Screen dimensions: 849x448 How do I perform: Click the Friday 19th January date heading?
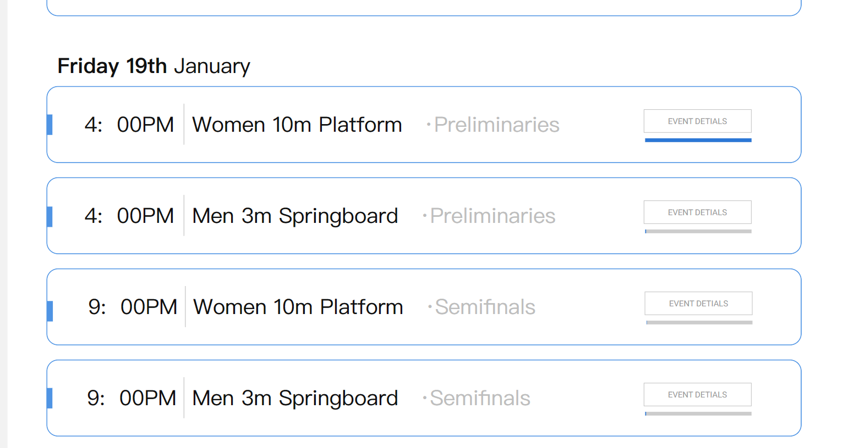click(x=154, y=66)
